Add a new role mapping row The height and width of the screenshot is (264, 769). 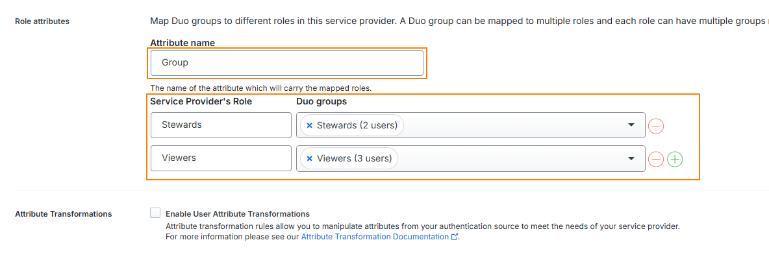click(x=675, y=159)
